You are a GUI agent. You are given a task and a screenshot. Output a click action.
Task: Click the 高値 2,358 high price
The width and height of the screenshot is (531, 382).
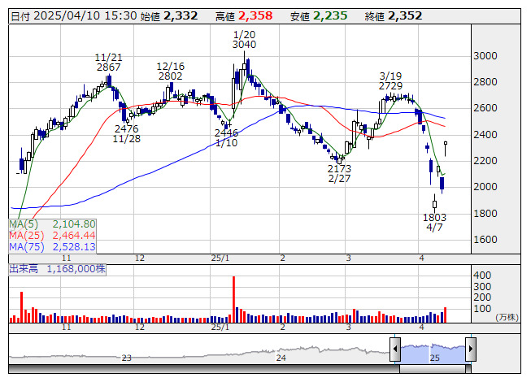(x=244, y=16)
